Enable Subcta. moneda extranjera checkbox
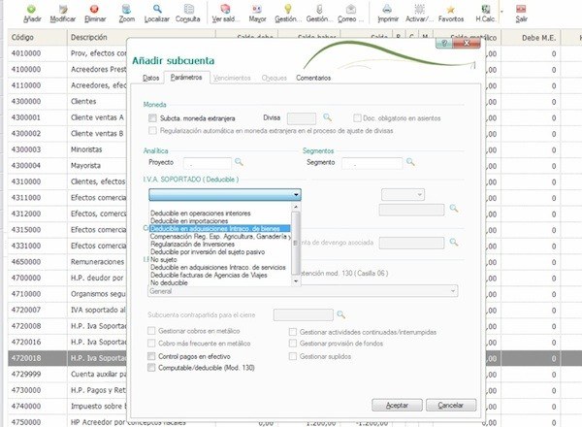The width and height of the screenshot is (582, 427). pos(152,117)
